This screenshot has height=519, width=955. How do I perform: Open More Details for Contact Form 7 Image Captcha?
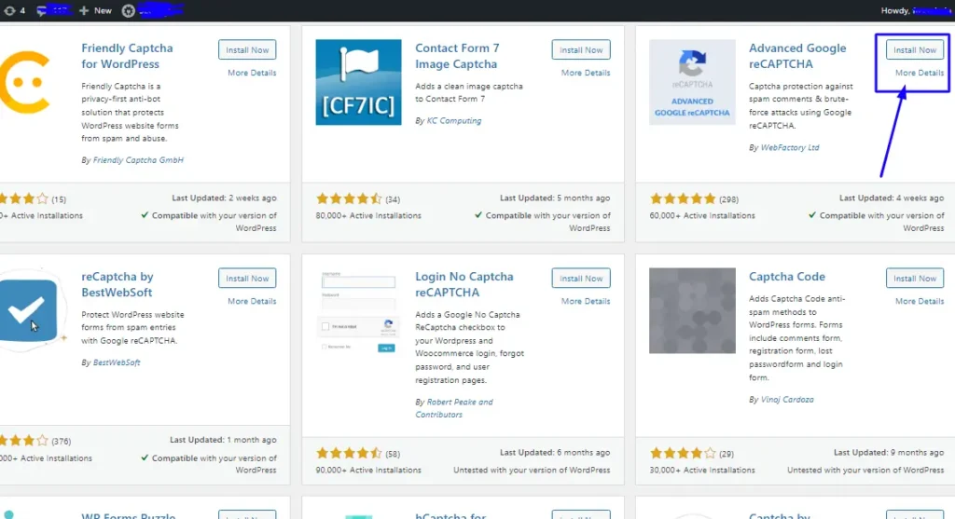click(x=586, y=73)
